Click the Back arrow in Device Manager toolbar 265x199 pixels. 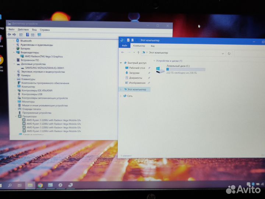click(10, 35)
